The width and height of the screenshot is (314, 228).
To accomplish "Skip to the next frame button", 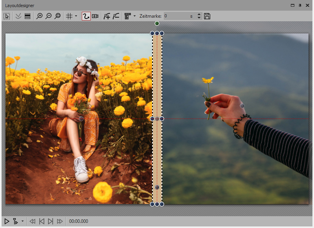I will (x=50, y=221).
